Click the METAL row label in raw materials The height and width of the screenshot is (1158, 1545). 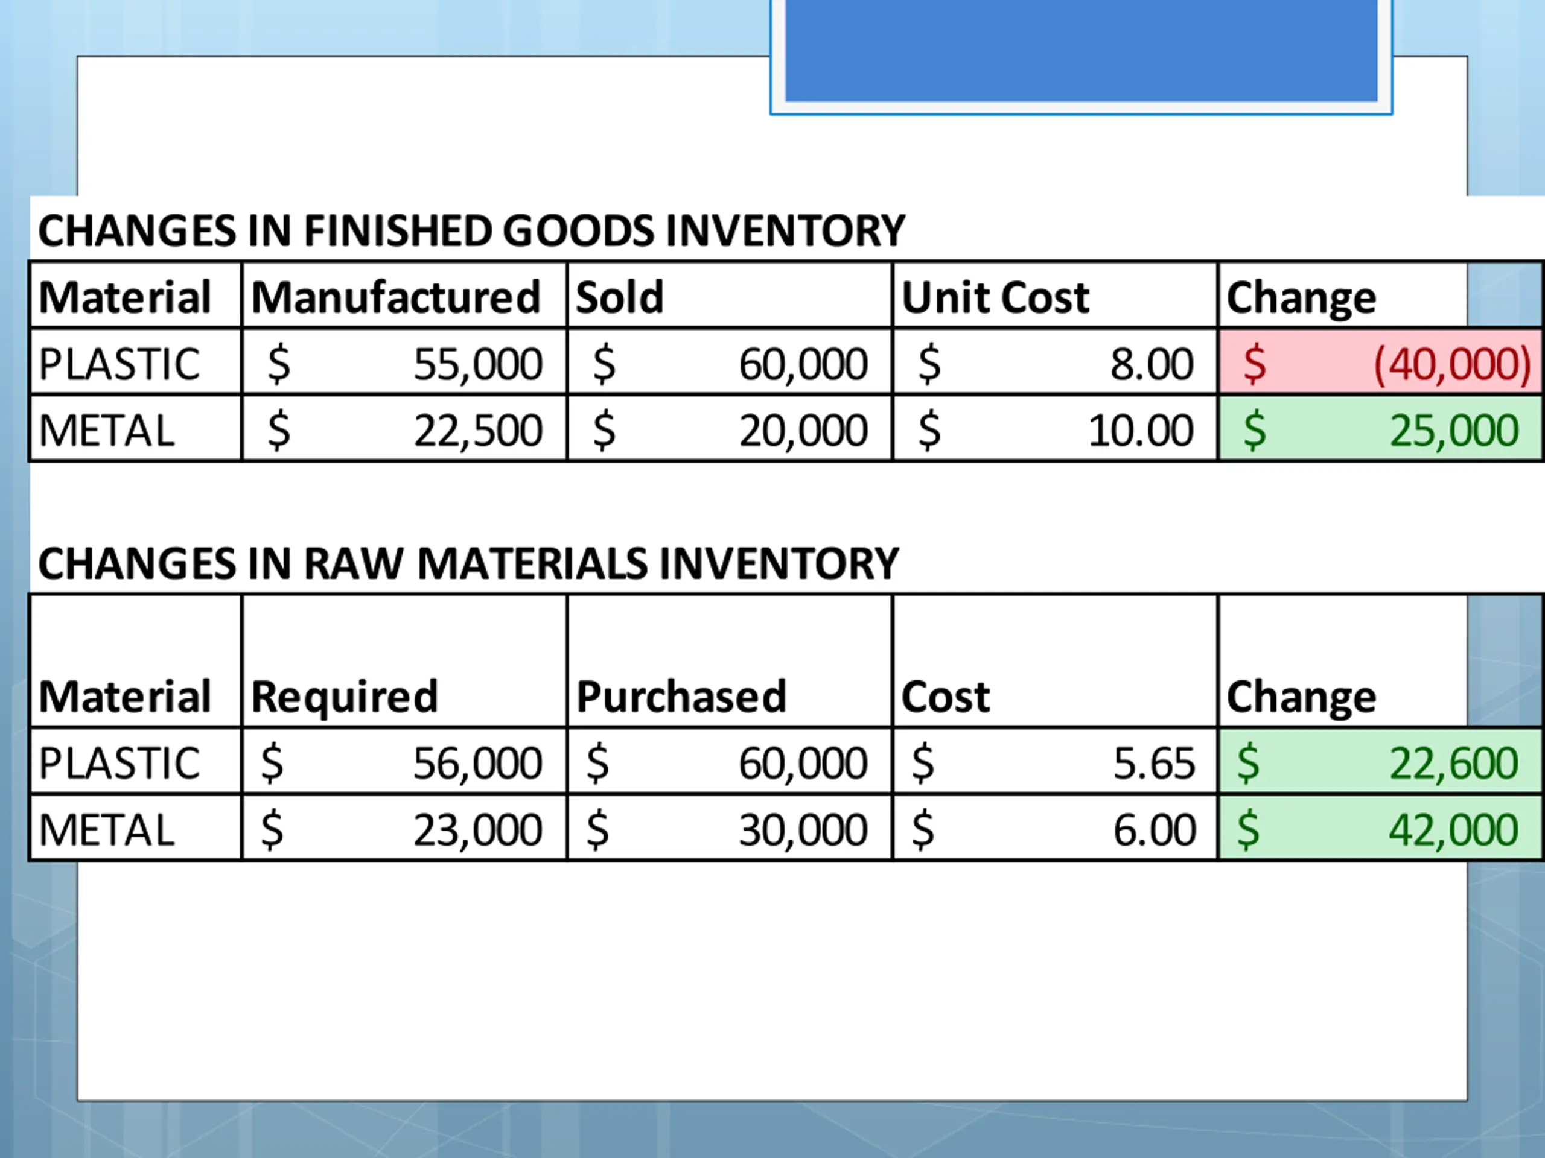coord(107,829)
